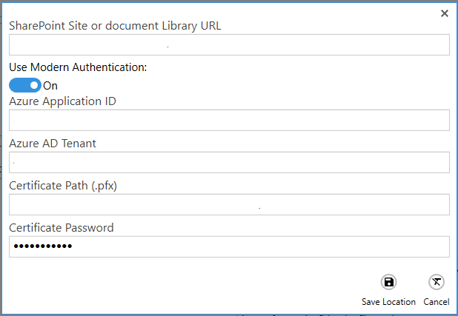Click the Cancel text label
458x316 pixels.
[x=437, y=302]
